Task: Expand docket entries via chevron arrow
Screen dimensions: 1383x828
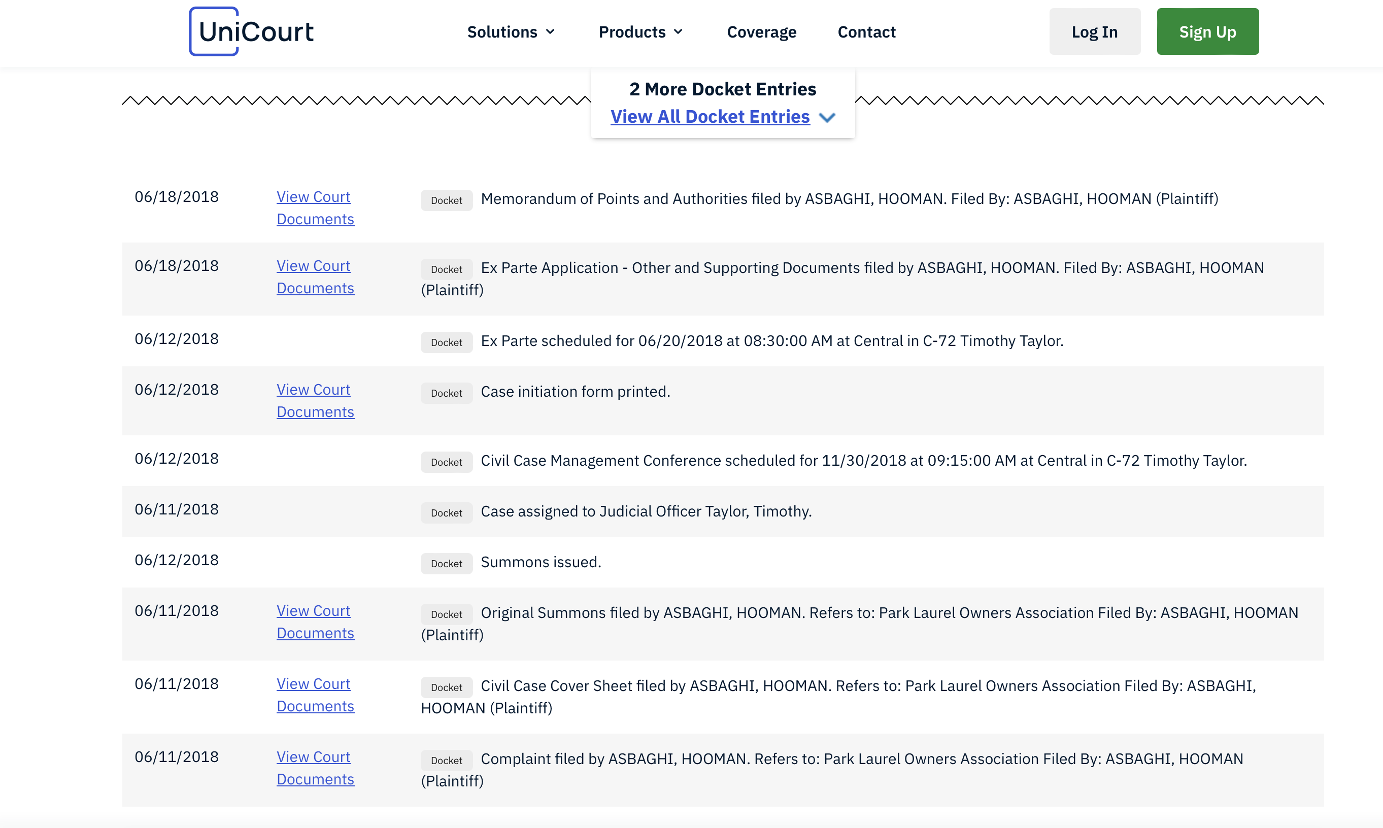Action: 827,117
